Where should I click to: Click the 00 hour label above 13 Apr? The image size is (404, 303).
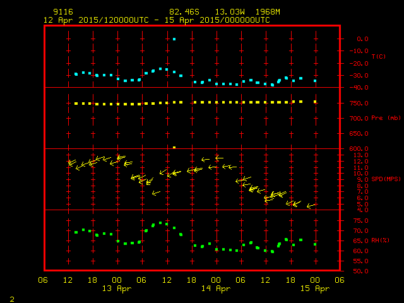117,280
